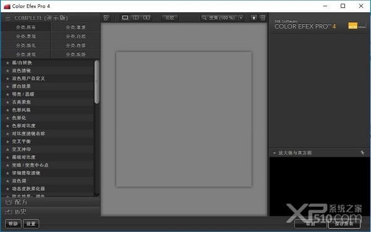The height and width of the screenshot is (232, 371).
Task: Select the 双色滤镜 filter
Action: (48, 70)
